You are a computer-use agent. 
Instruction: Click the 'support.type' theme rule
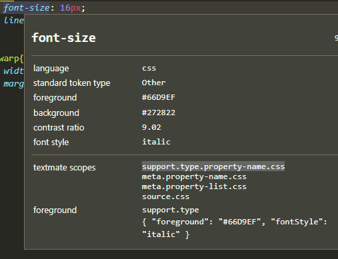(x=171, y=210)
